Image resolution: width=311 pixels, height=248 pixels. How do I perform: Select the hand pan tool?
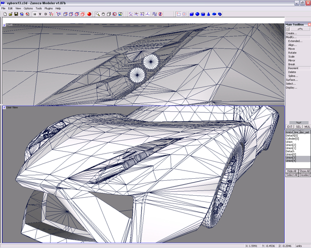pyautogui.click(x=103, y=14)
